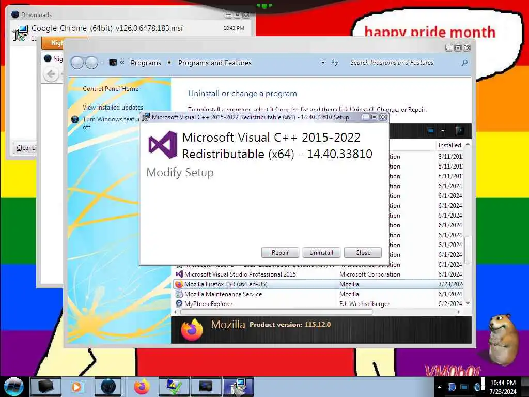Click the forward arrow in Programs and Features
Image resolution: width=529 pixels, height=397 pixels.
click(91, 63)
